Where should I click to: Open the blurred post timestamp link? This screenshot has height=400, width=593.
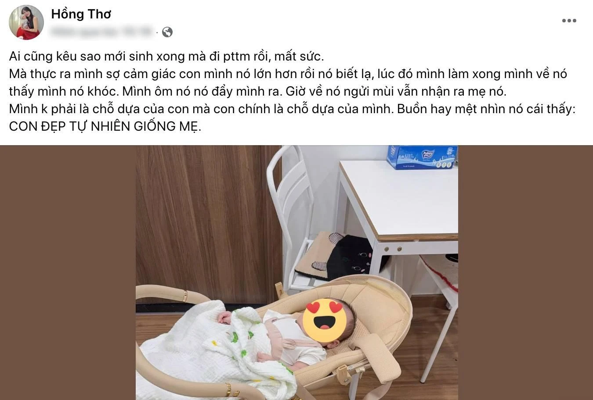pos(102,32)
